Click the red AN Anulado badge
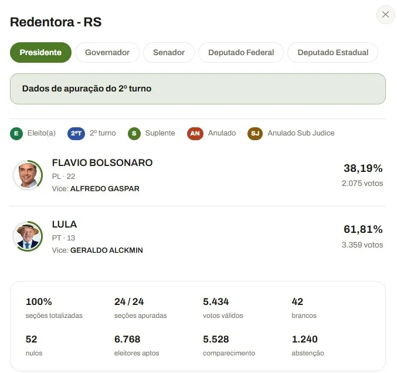This screenshot has width=397, height=373. [195, 134]
